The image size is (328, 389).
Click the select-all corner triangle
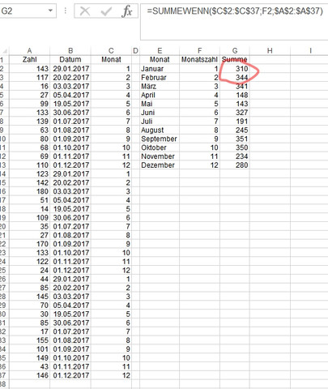click(x=4, y=51)
